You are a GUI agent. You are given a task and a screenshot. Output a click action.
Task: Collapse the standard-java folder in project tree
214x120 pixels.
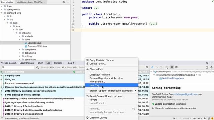tap(1, 13)
